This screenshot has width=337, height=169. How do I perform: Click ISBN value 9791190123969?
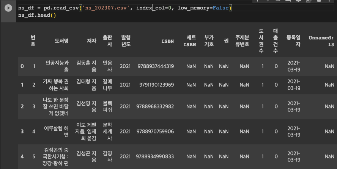tap(156, 85)
